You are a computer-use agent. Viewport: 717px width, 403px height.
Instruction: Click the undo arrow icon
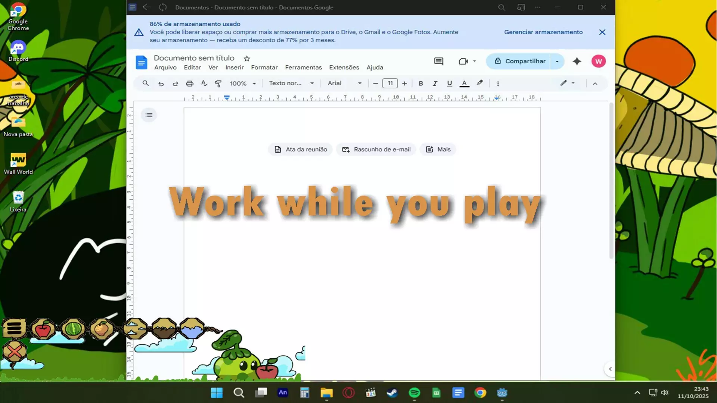161,83
